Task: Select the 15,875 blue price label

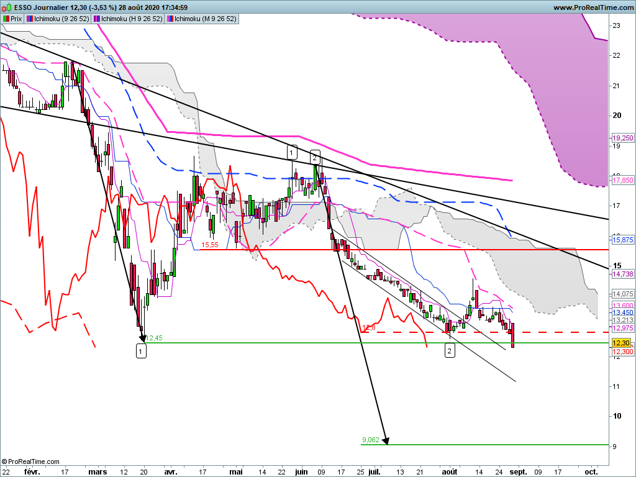Action: 622,240
